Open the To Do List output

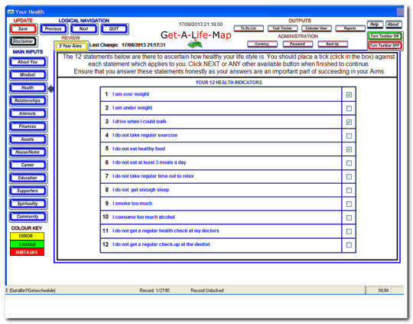(x=249, y=28)
